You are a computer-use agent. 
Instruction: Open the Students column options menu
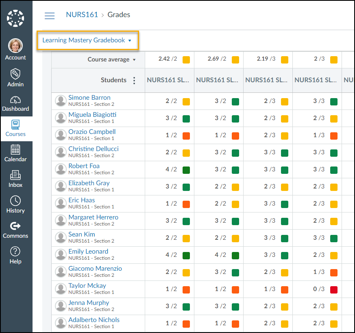coord(134,81)
